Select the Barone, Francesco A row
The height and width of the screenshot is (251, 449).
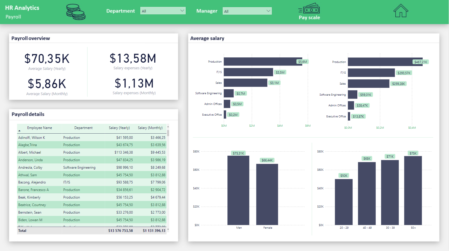(92, 190)
